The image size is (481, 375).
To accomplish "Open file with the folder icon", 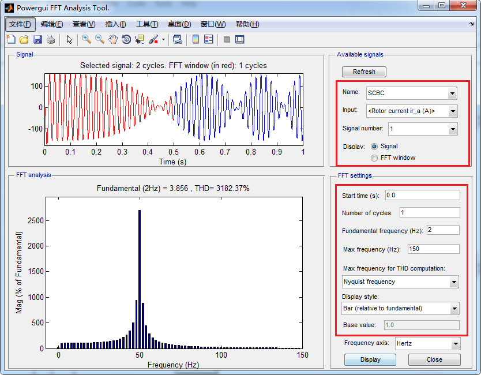I will (24, 39).
